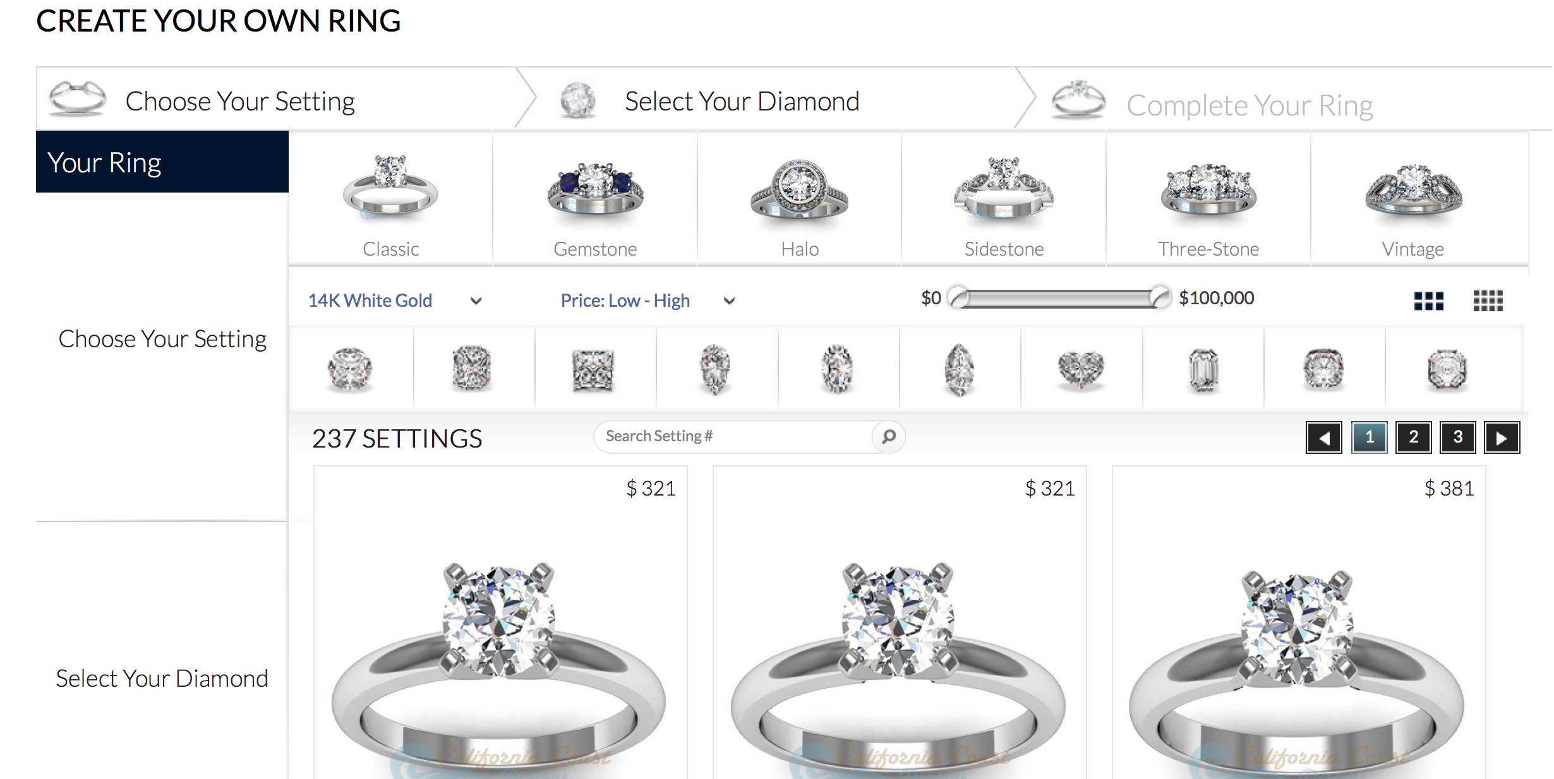The image size is (1554, 779).
Task: Switch to three-column grid view
Action: pos(1429,300)
